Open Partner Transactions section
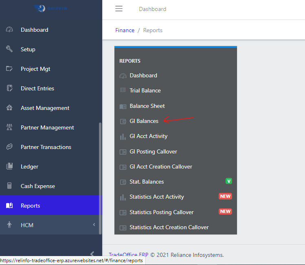This screenshot has width=305, height=265. (51, 147)
